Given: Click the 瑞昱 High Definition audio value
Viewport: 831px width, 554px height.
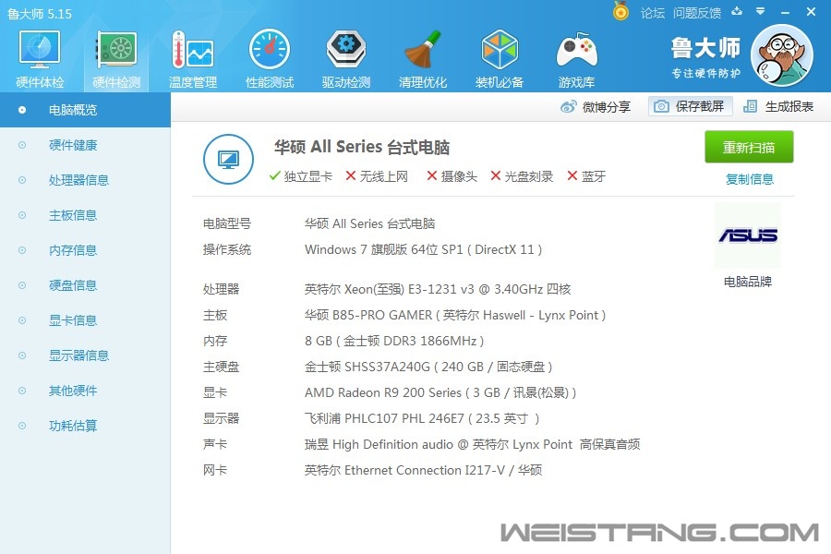Looking at the screenshot, I should [472, 444].
